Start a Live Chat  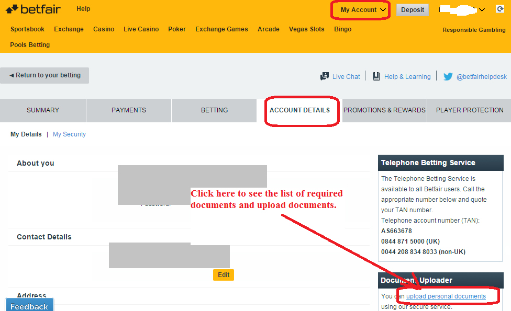346,76
